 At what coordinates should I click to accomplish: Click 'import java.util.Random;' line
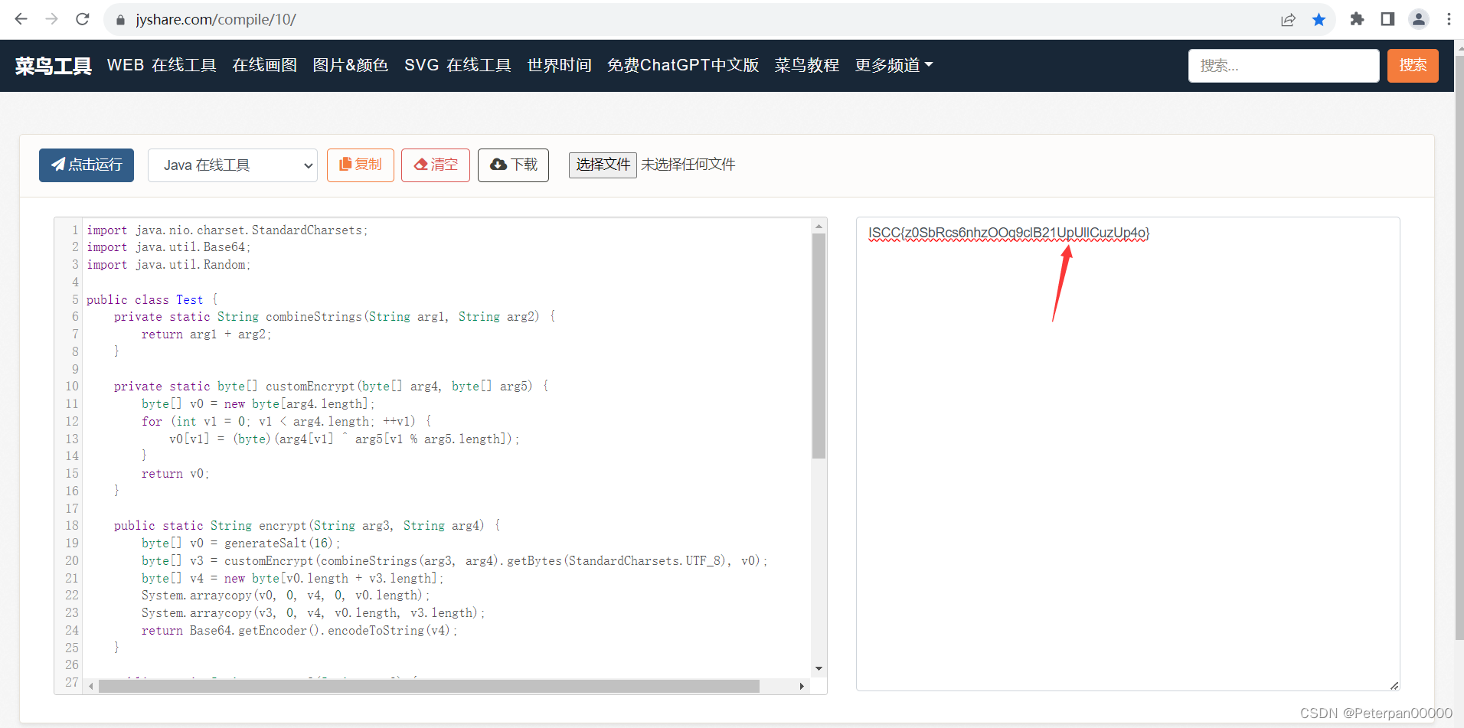tap(168, 265)
